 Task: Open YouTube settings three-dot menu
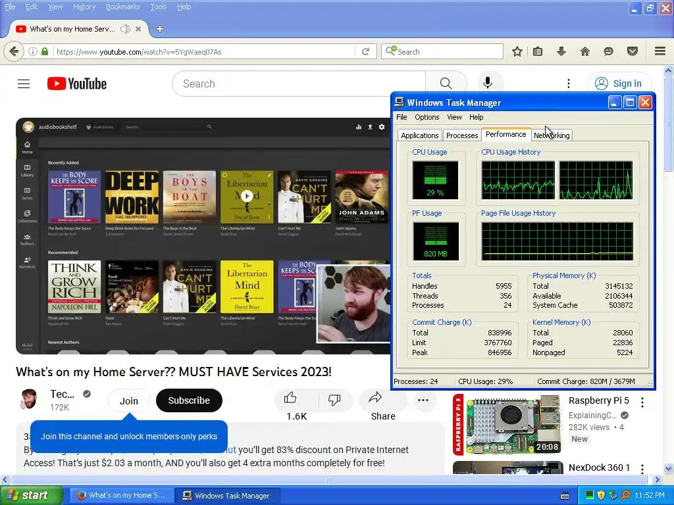pyautogui.click(x=568, y=84)
